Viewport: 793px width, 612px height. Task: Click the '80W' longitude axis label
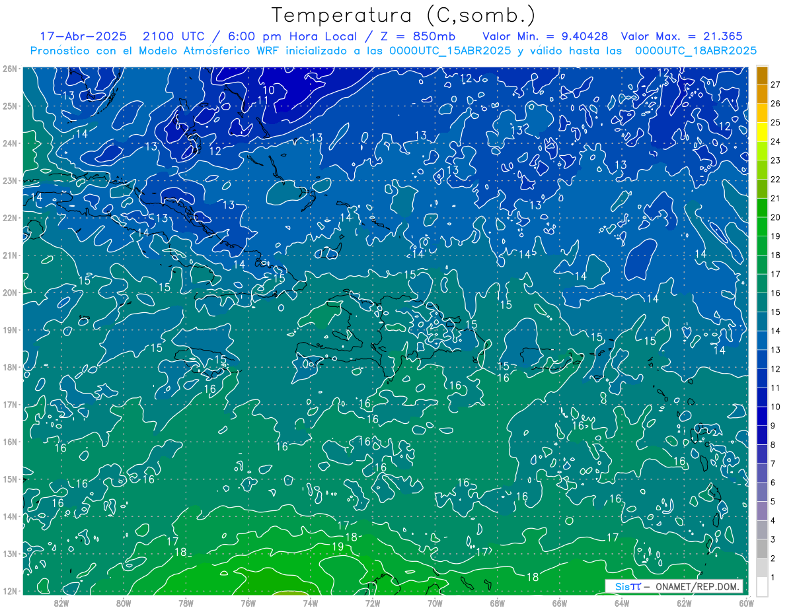point(124,602)
